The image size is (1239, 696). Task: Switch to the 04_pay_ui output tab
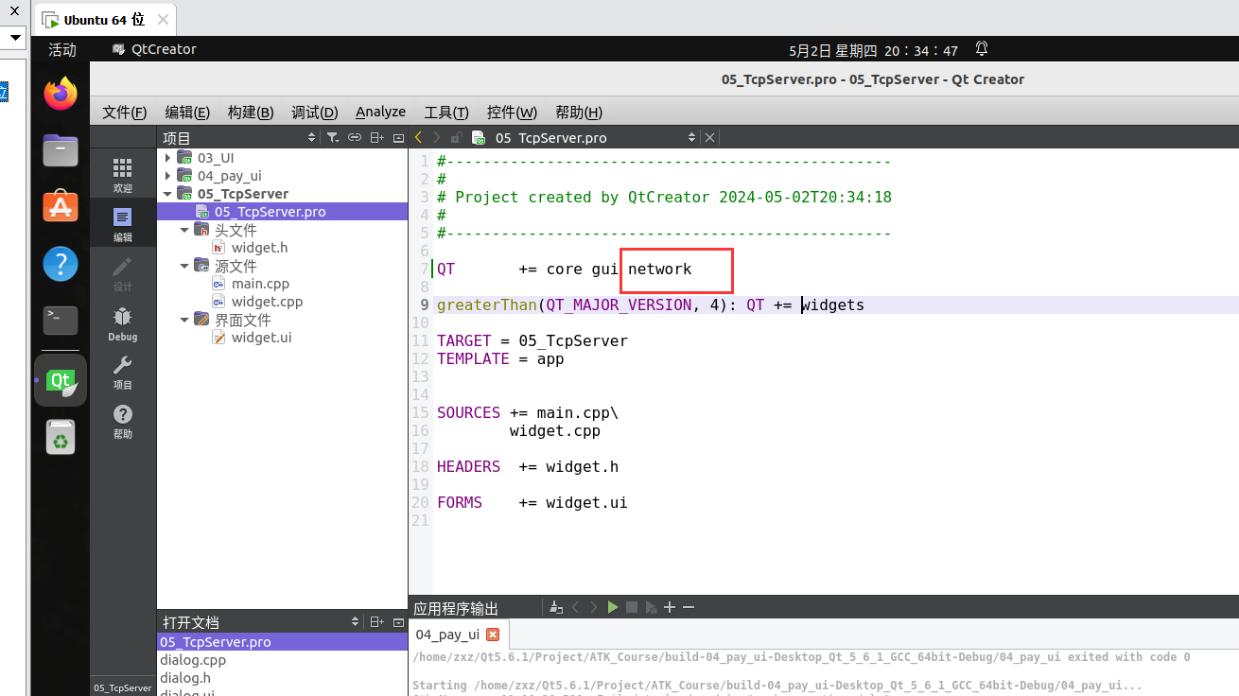(x=447, y=634)
